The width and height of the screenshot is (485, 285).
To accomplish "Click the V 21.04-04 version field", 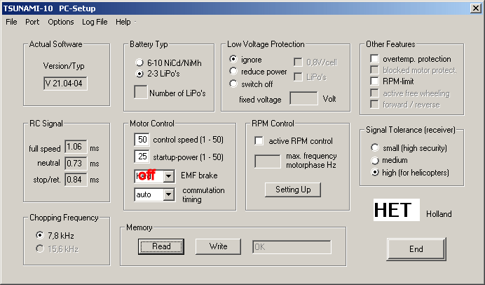I will point(65,84).
